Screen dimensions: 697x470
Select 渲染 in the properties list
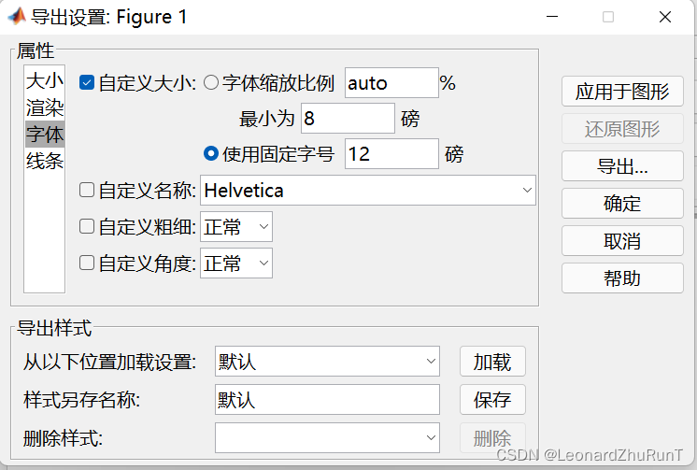click(45, 107)
